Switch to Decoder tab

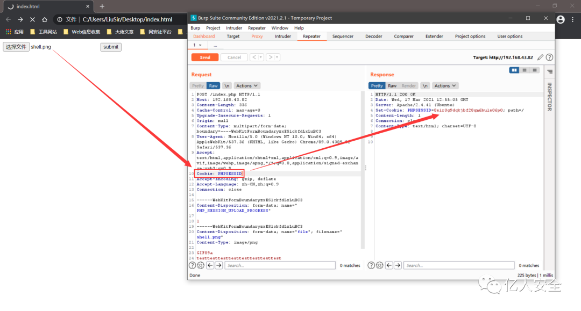coord(373,36)
